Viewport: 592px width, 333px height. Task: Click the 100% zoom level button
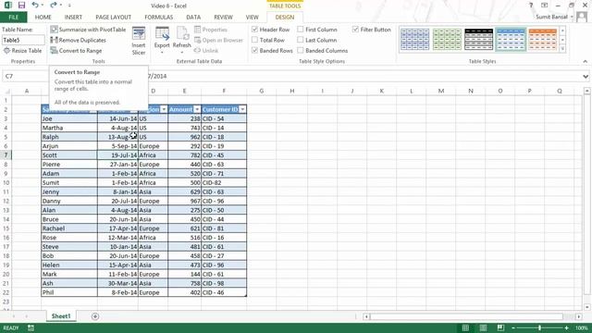[582, 327]
